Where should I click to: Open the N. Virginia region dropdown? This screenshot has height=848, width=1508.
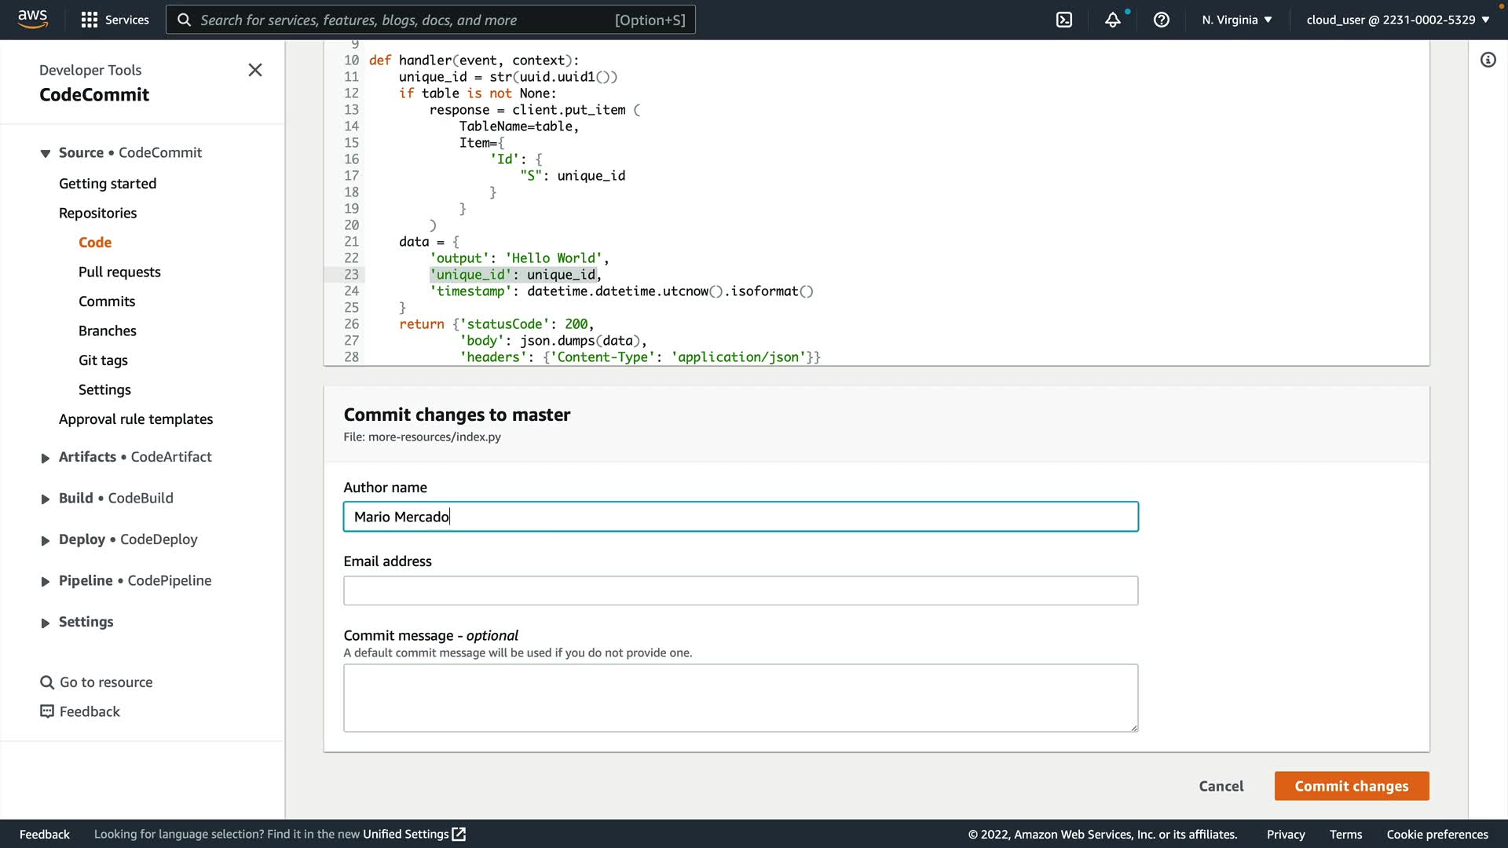[1236, 20]
